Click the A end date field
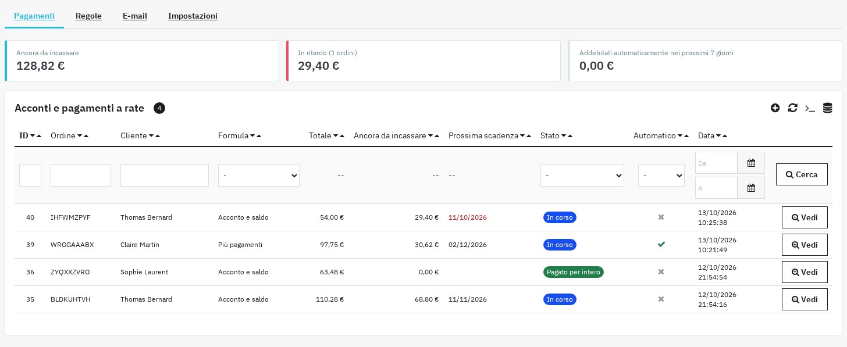Viewport: 847px width, 347px height. pyautogui.click(x=716, y=188)
